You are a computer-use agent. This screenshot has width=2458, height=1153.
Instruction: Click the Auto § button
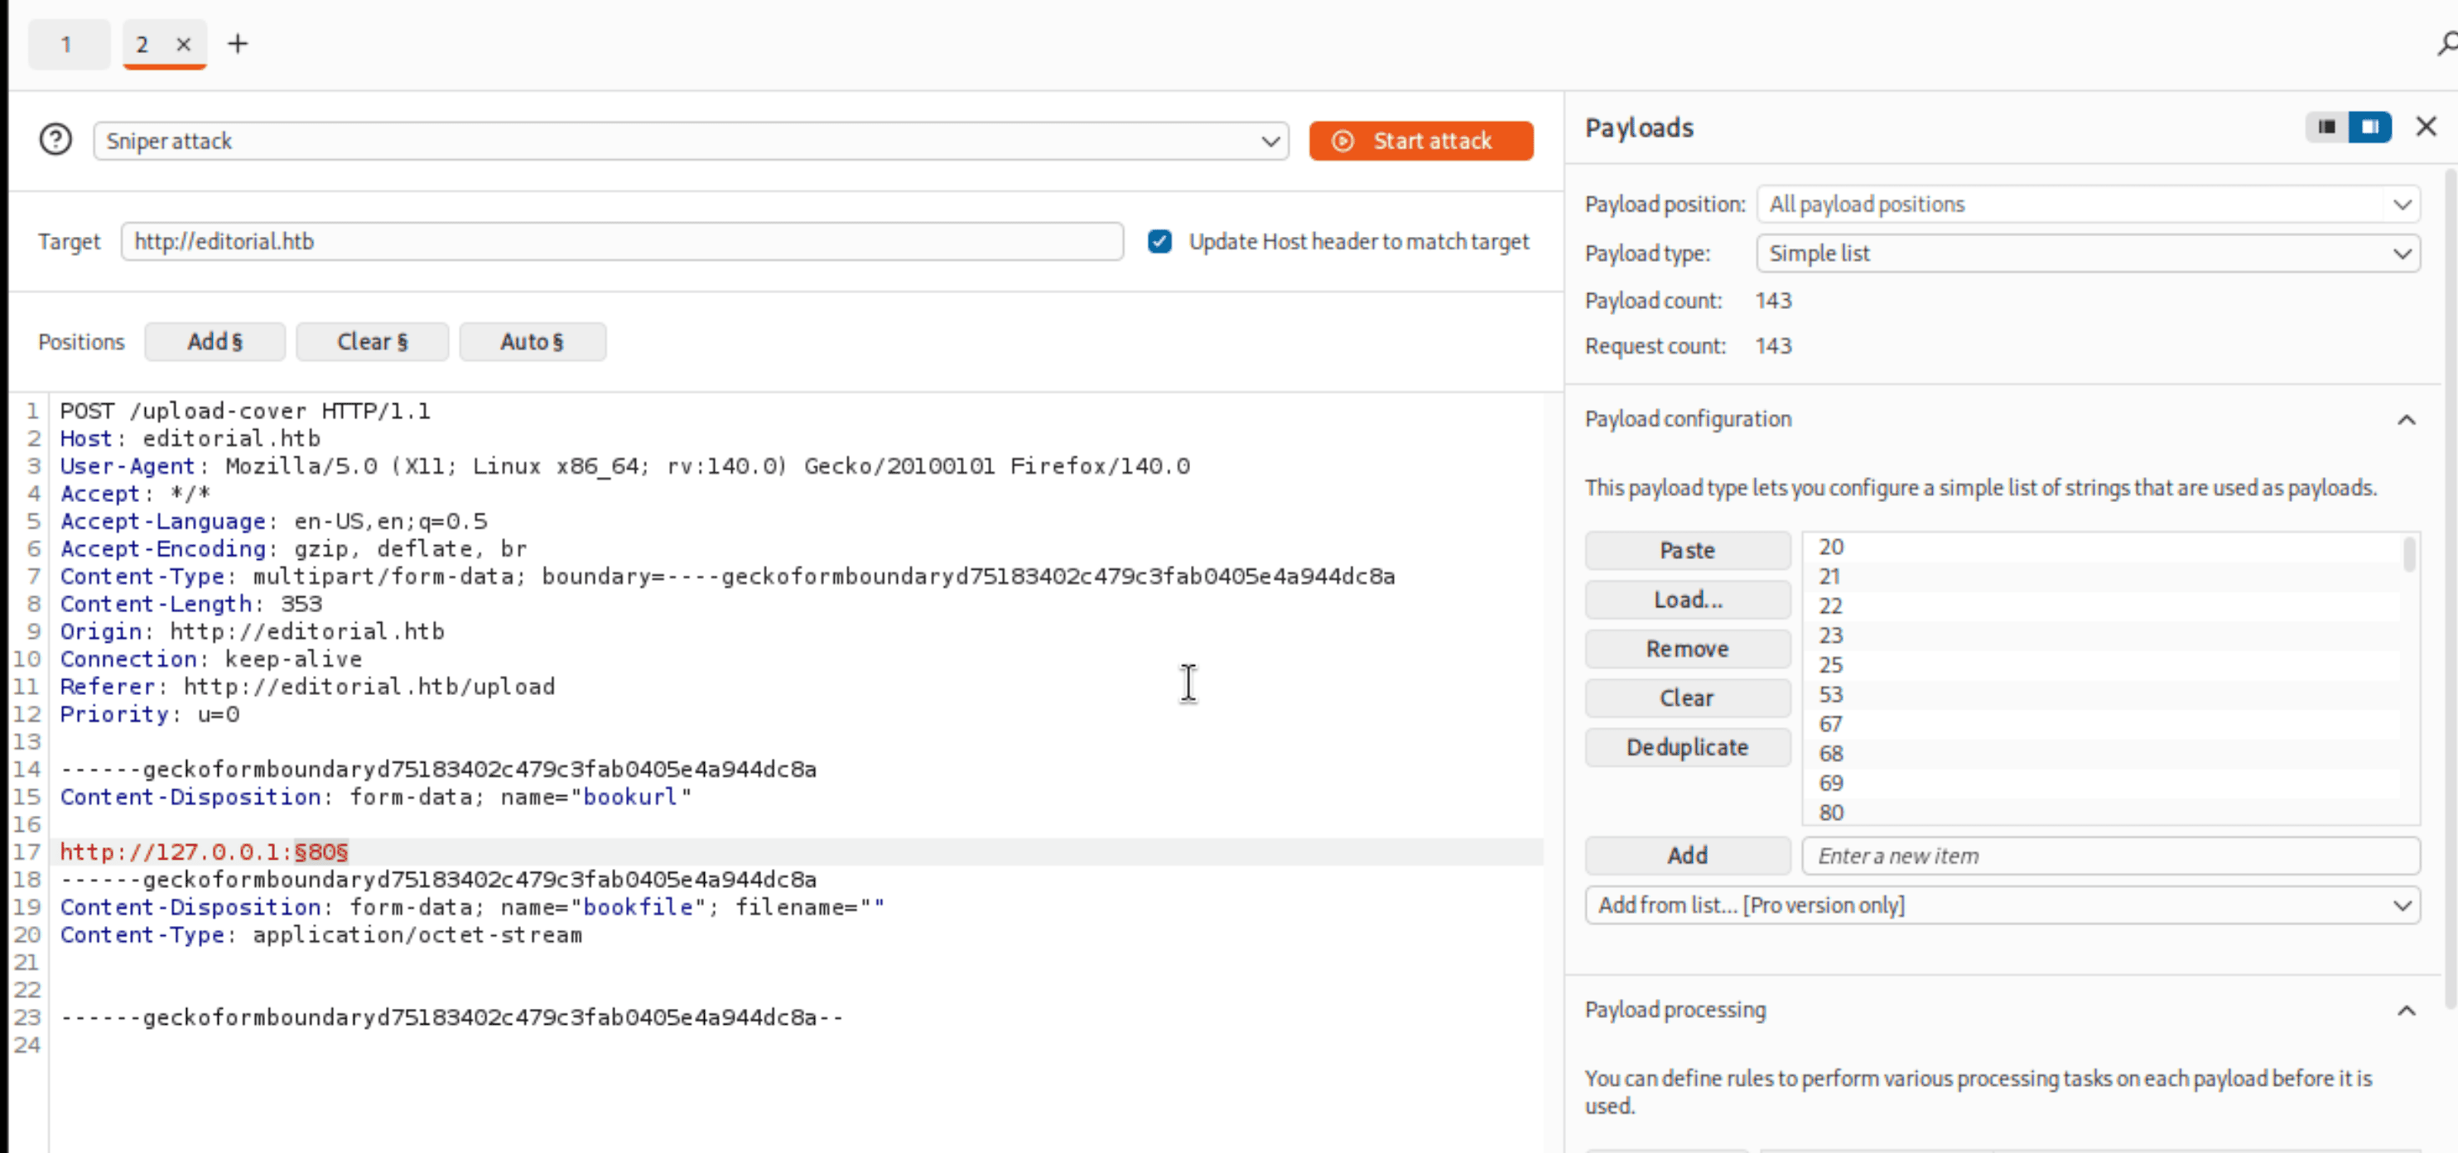(533, 342)
